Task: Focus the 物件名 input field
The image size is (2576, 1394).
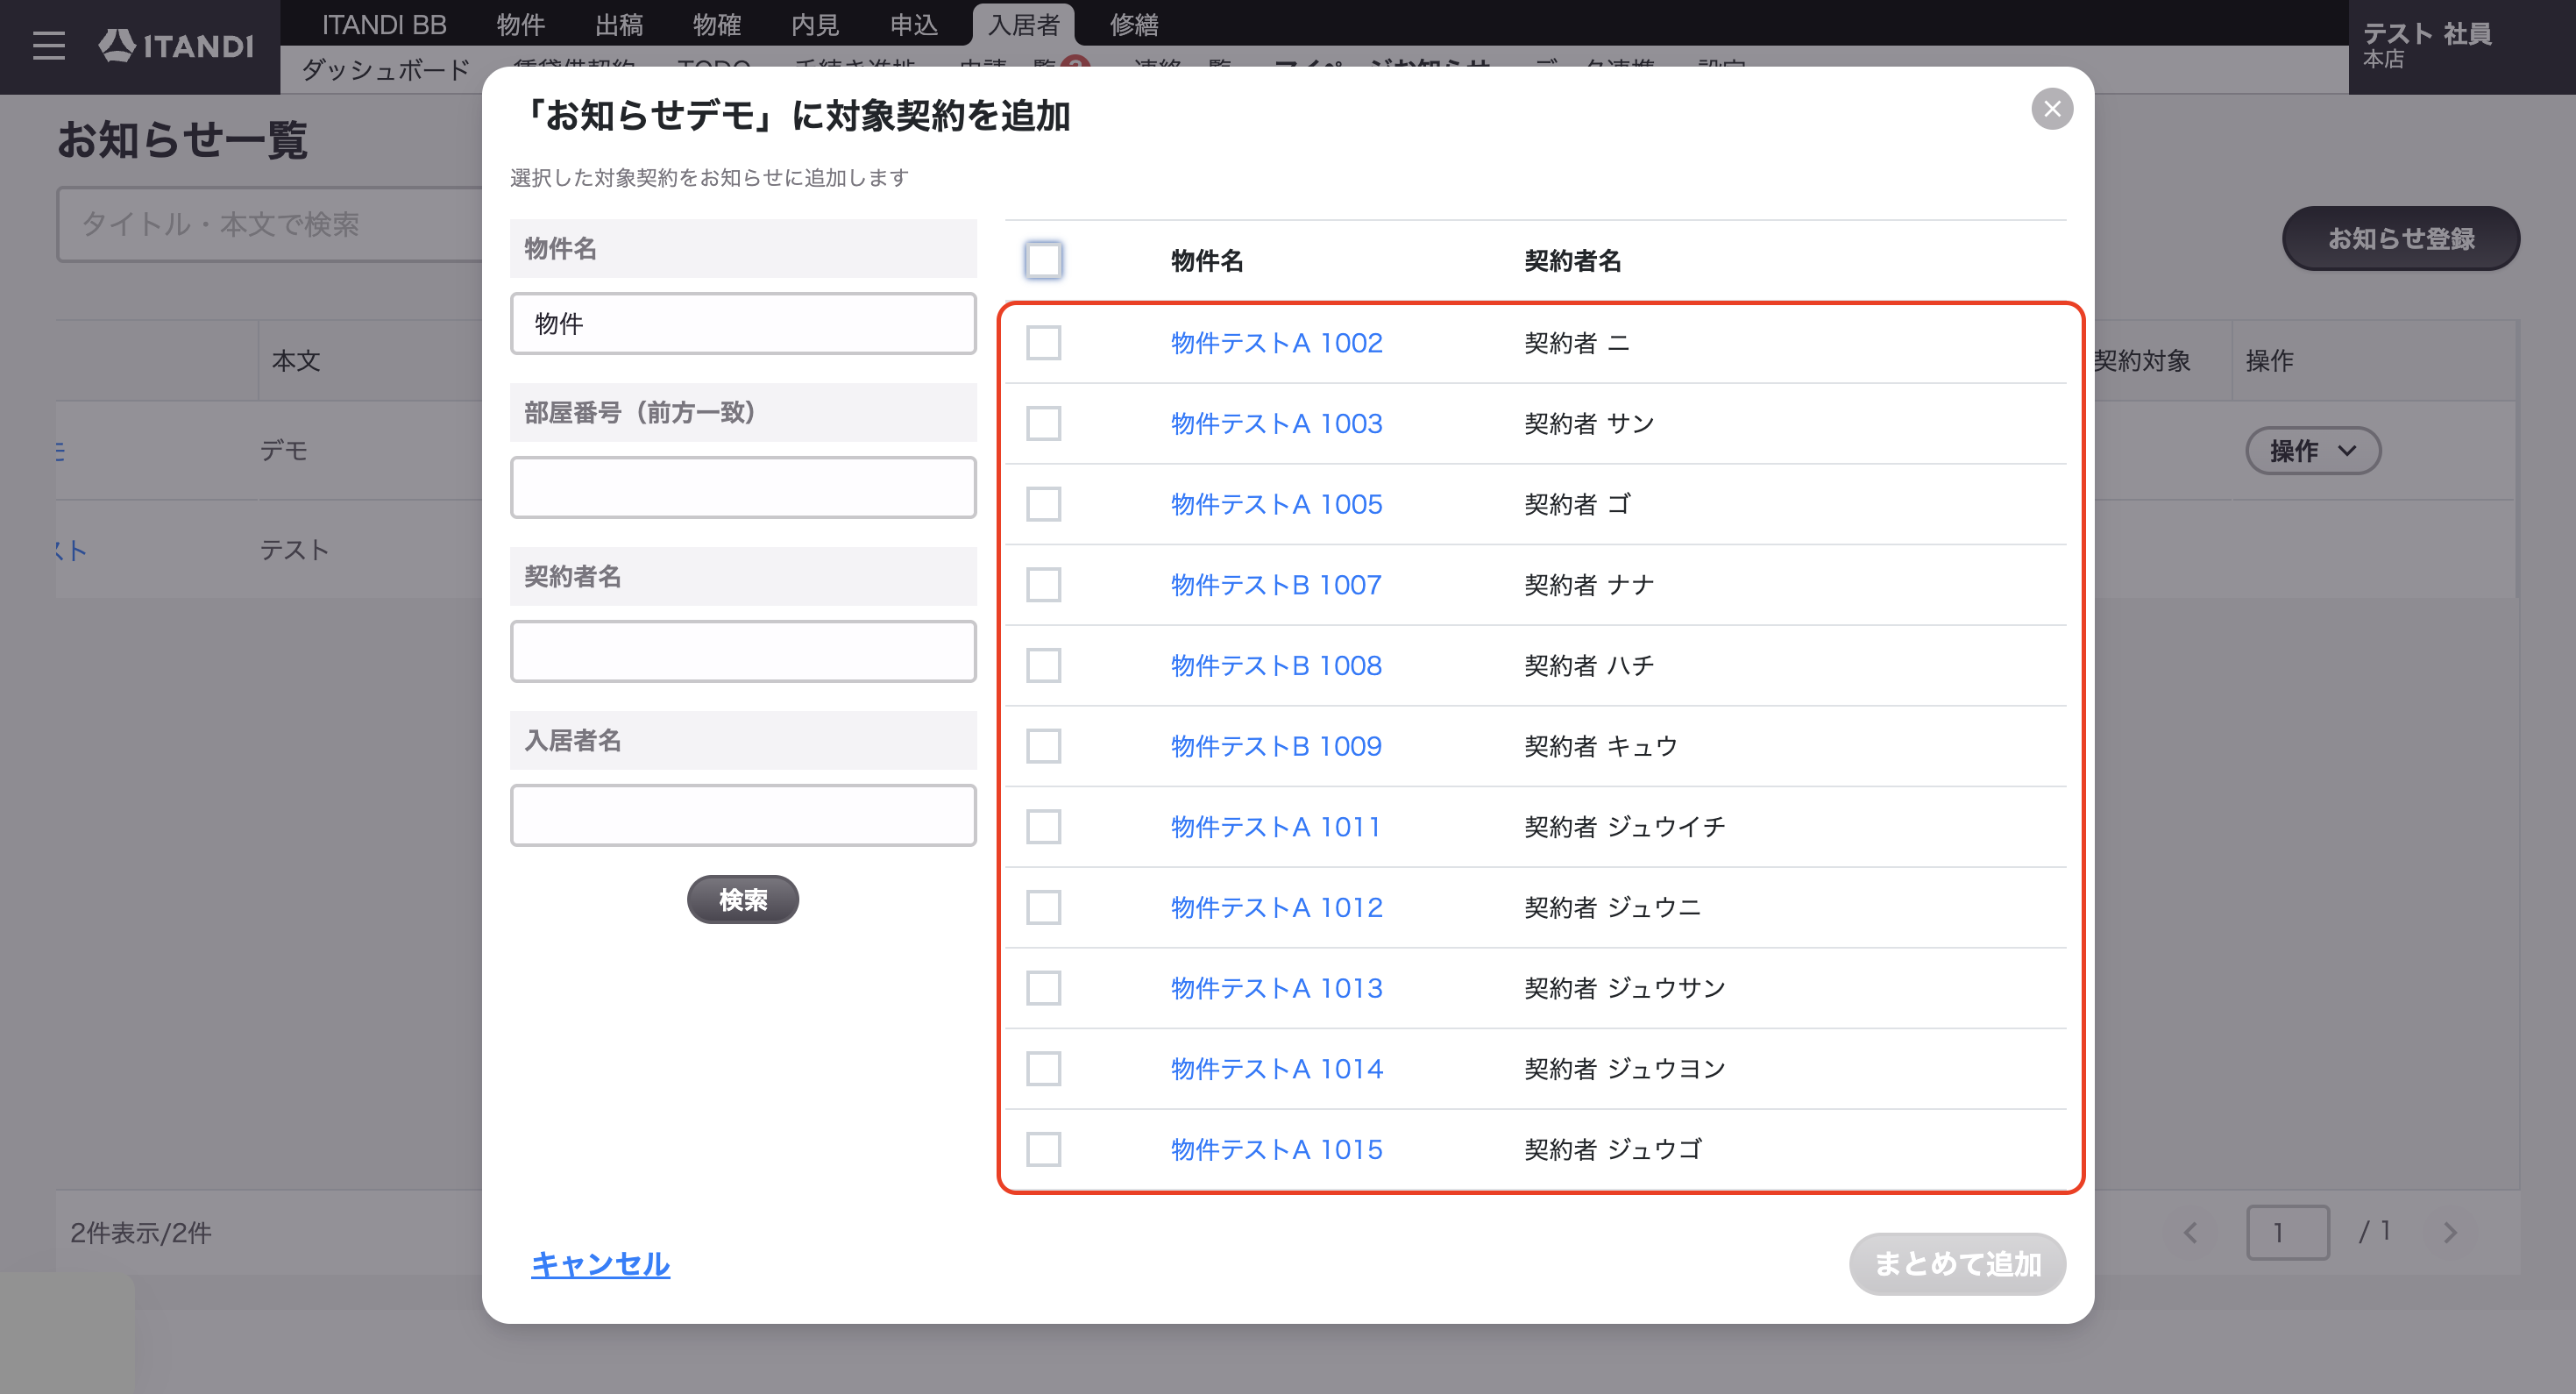Action: click(x=742, y=324)
